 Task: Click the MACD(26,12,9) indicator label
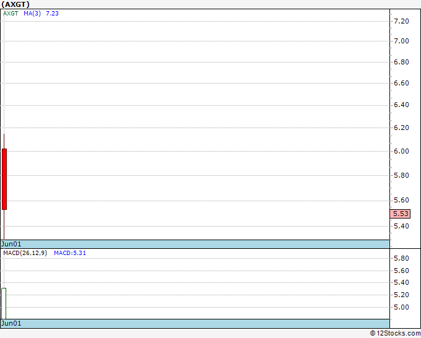(x=25, y=253)
